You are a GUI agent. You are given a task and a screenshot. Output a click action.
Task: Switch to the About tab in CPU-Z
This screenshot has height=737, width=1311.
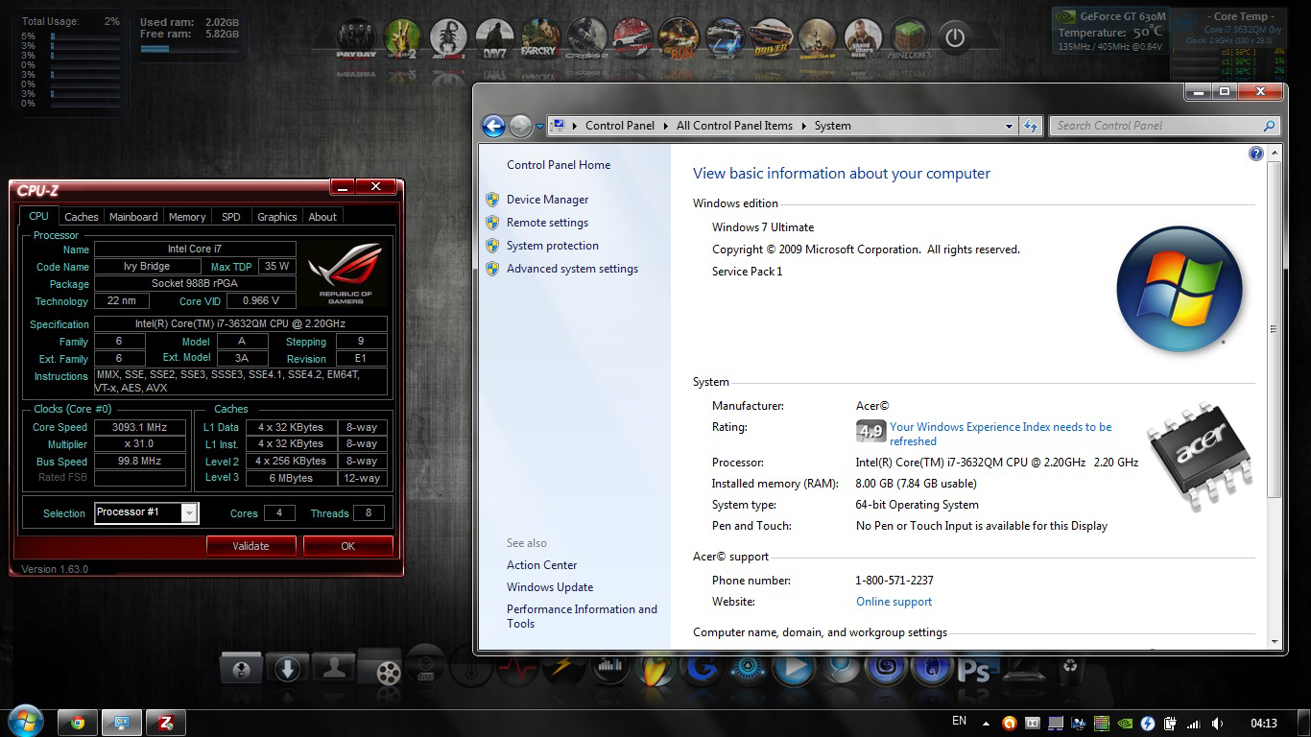click(x=322, y=217)
